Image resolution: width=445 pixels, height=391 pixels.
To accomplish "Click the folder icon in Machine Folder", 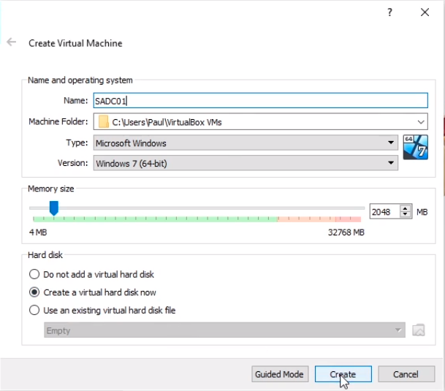I will coord(103,122).
